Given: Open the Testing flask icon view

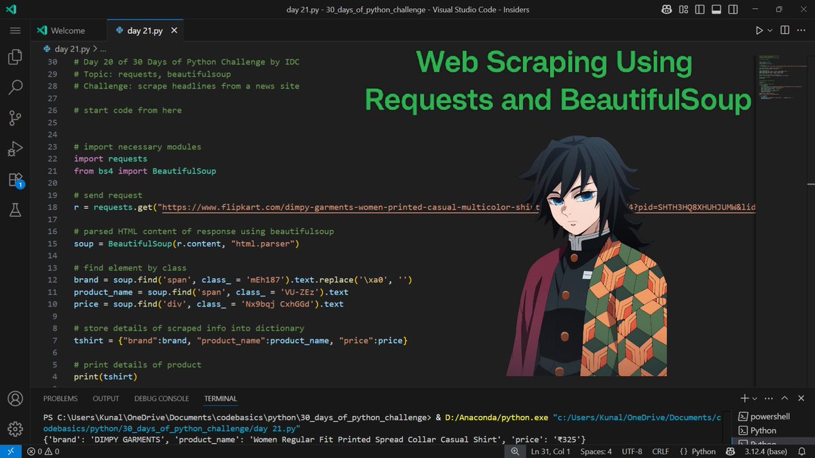Looking at the screenshot, I should 15,211.
